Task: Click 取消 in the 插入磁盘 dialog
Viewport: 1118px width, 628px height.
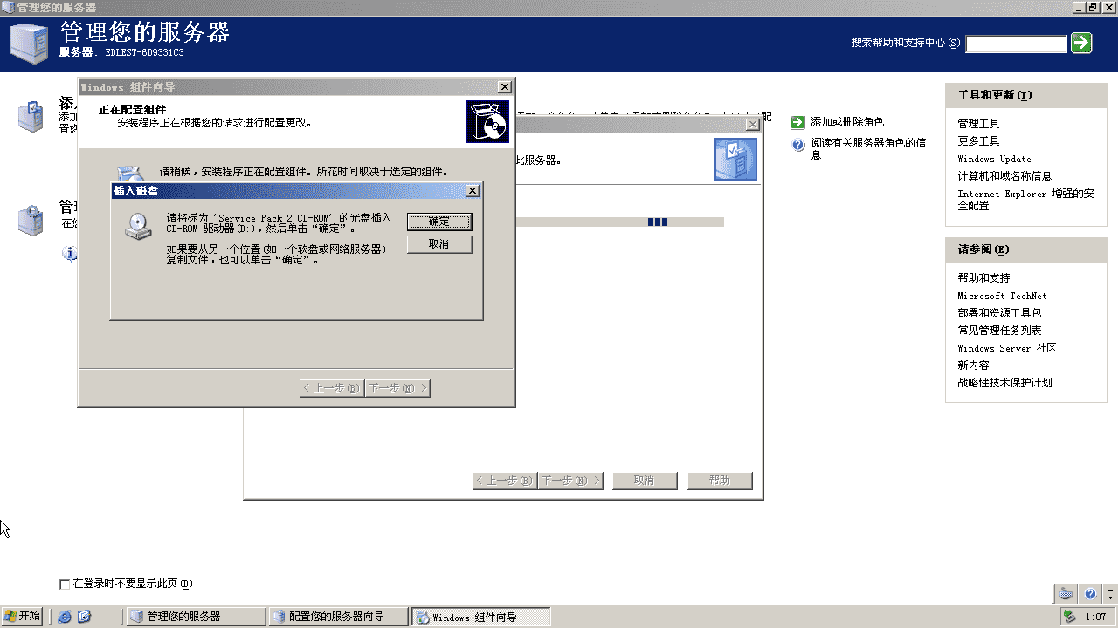Action: (439, 244)
